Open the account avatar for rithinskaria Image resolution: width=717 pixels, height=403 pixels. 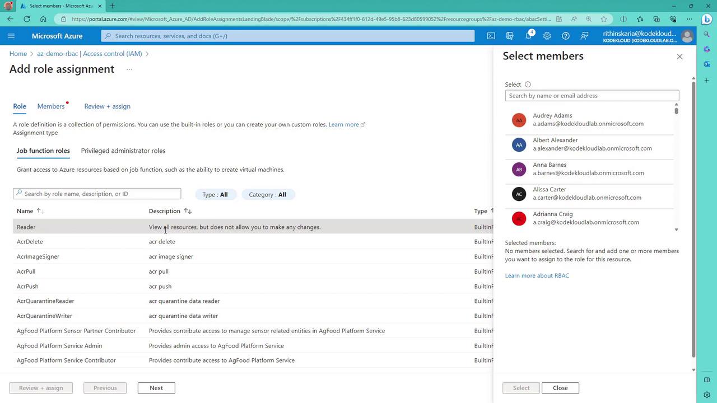[x=687, y=36]
